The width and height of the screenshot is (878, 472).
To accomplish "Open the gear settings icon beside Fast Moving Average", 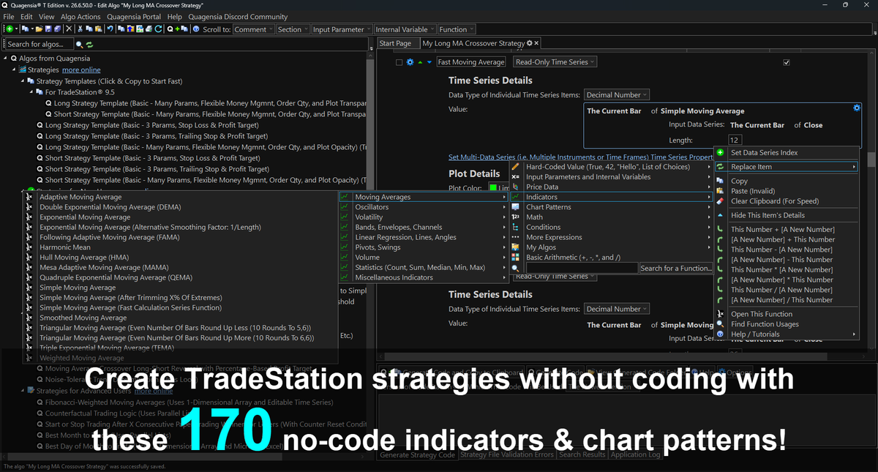I will coord(410,62).
